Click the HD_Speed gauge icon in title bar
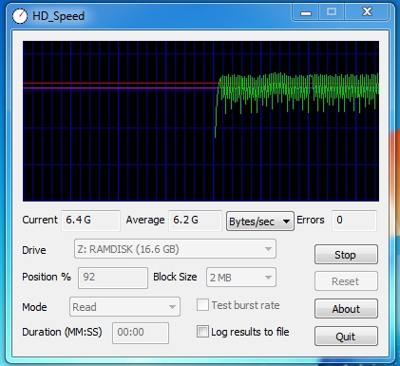 (x=20, y=16)
